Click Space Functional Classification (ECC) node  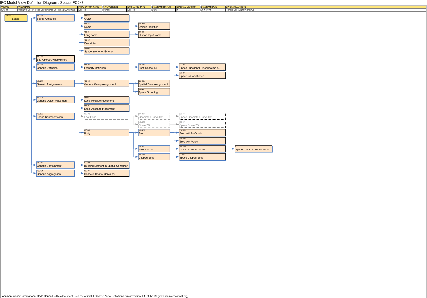[202, 67]
